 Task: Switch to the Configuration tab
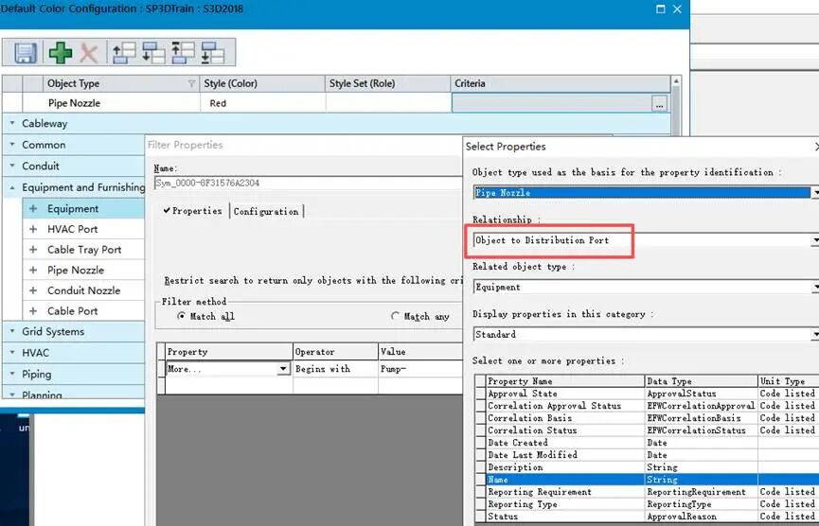pos(266,211)
